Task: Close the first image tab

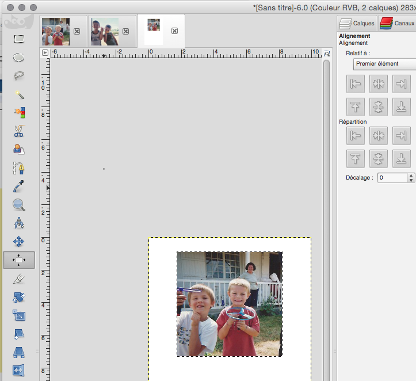Action: (77, 31)
